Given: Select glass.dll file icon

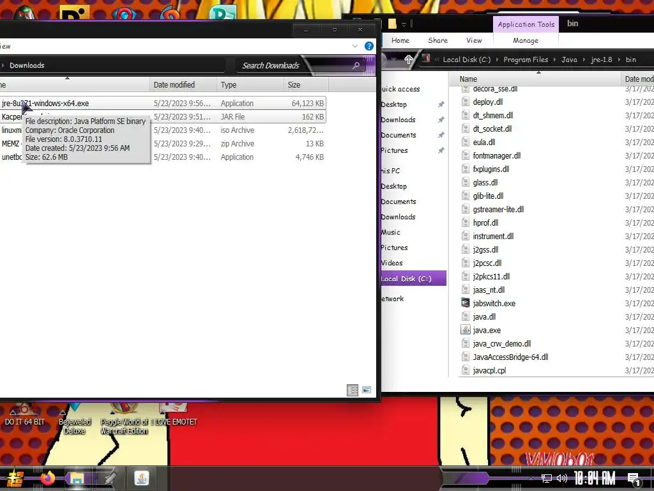Looking at the screenshot, I should coord(466,182).
